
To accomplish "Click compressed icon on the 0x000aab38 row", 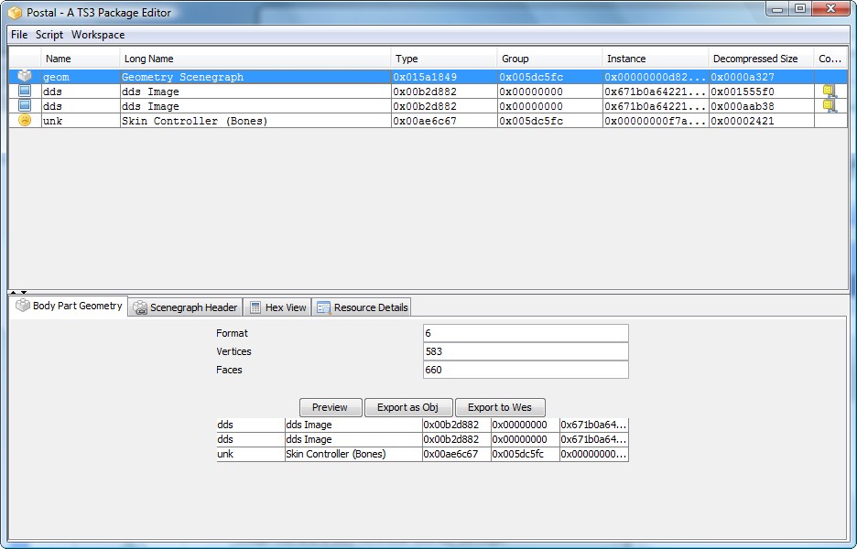I will click(830, 106).
